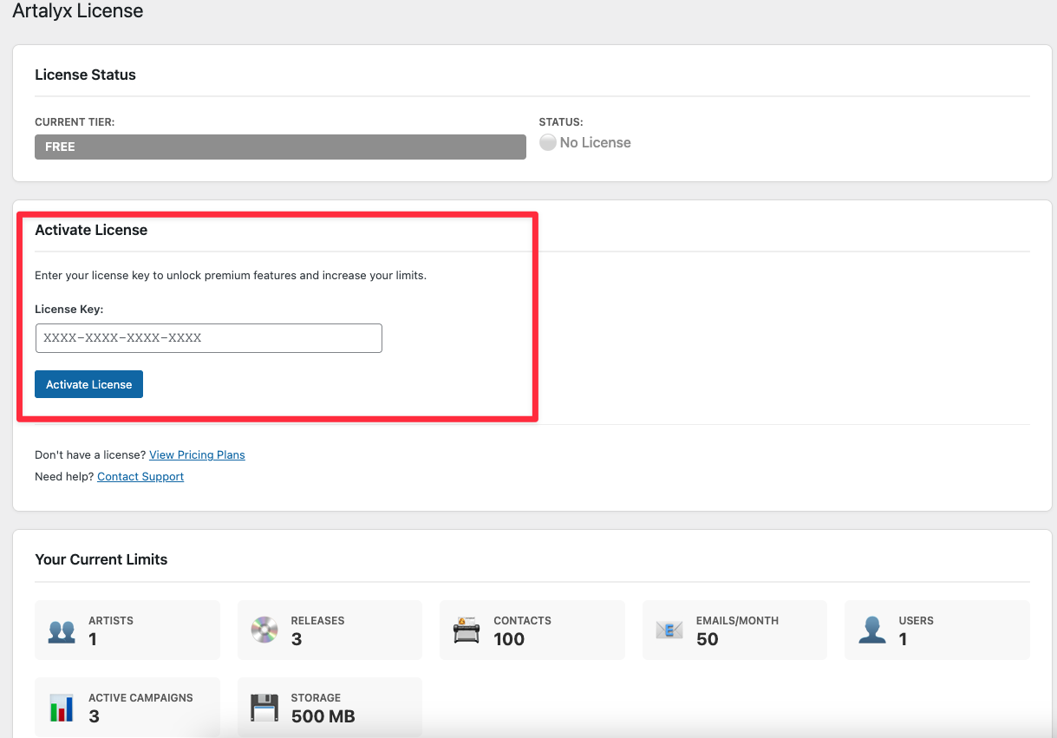Open the View Pricing Plans link
This screenshot has width=1057, height=738.
coord(197,454)
